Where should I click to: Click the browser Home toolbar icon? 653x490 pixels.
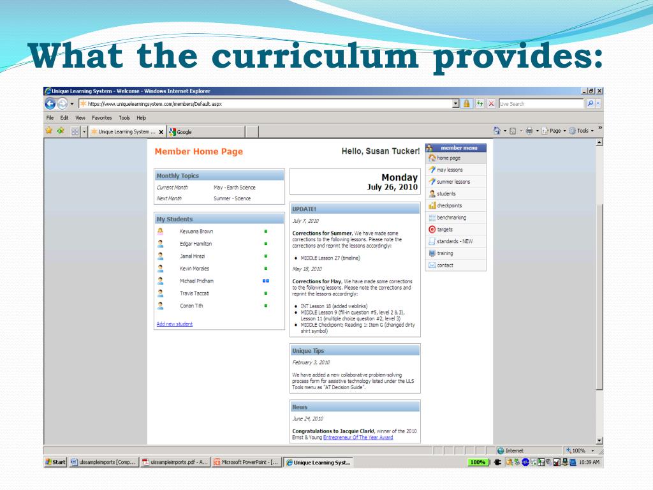(496, 131)
